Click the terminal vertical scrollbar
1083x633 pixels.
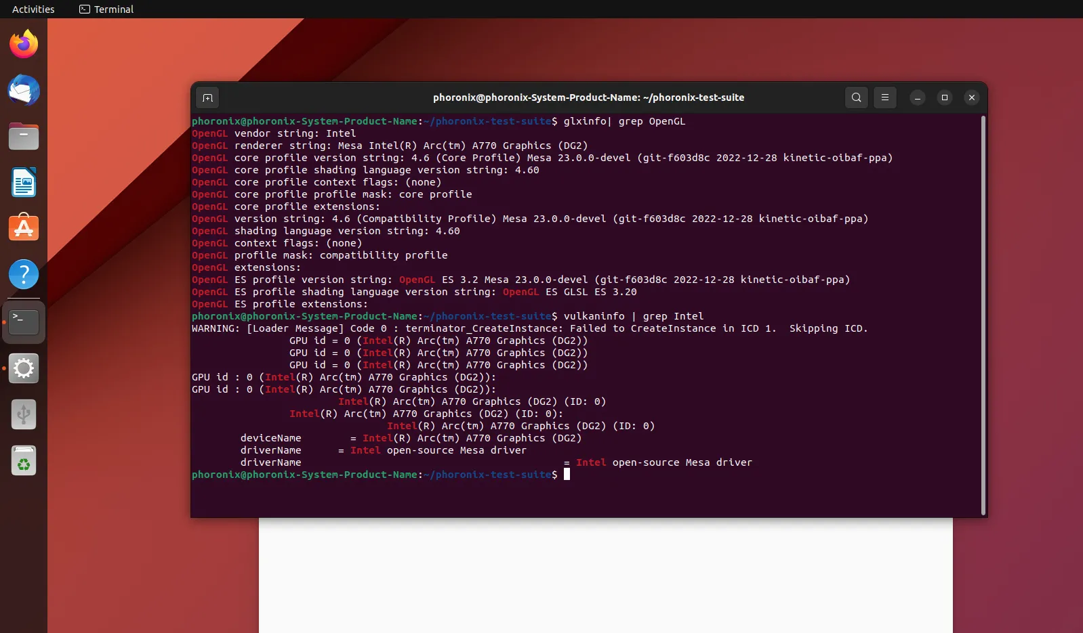983,315
